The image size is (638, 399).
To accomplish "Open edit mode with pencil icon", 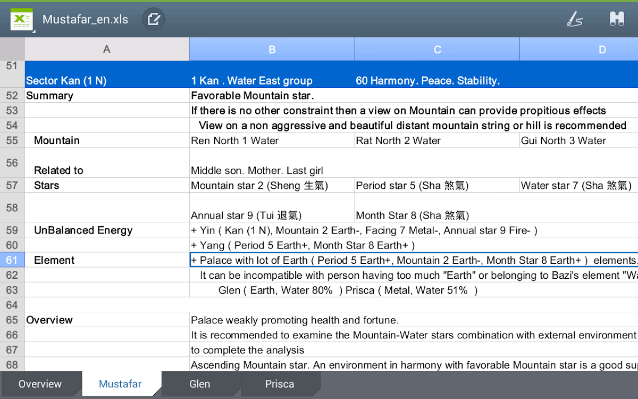I will [153, 20].
